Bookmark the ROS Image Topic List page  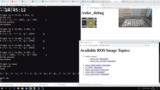(148, 45)
